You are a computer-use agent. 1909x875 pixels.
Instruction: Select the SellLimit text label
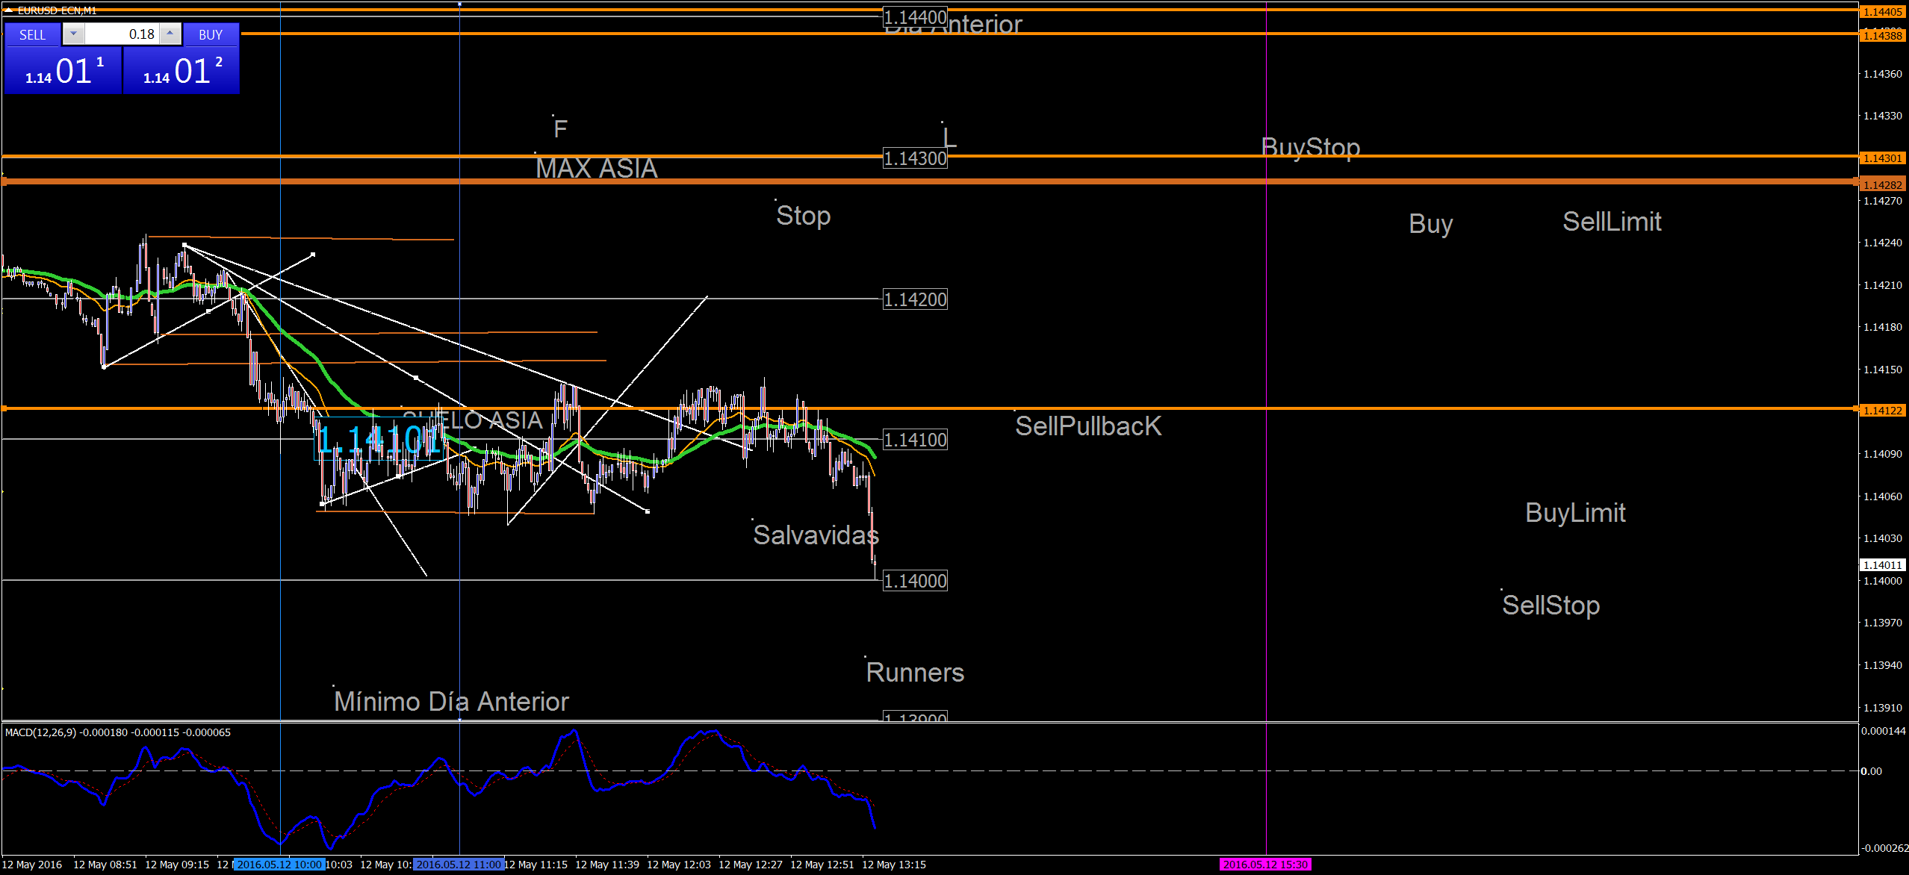(1612, 222)
